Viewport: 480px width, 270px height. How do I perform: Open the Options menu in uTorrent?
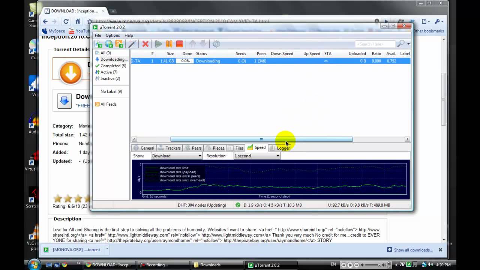click(112, 35)
